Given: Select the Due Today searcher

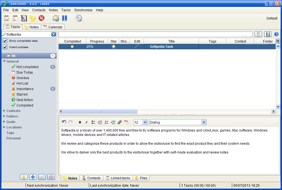Looking at the screenshot, I should tap(25, 72).
